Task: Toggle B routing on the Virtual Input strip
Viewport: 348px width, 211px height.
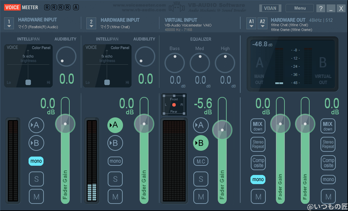Action: pyautogui.click(x=201, y=143)
